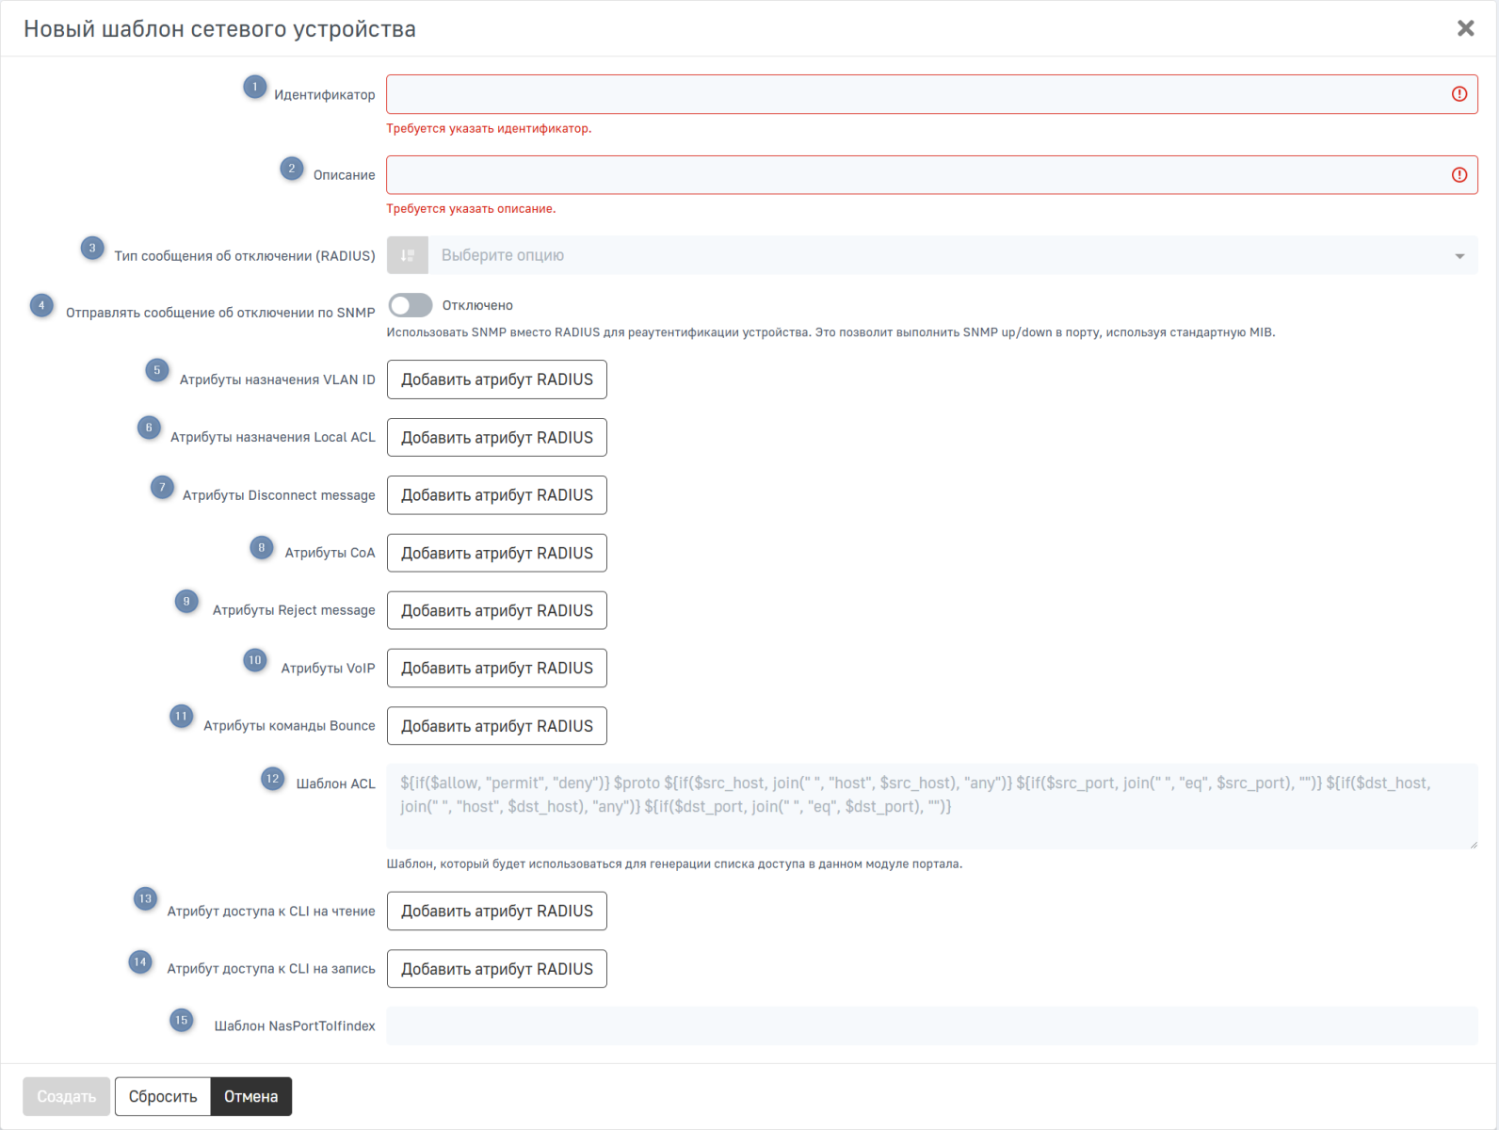Image resolution: width=1499 pixels, height=1130 pixels.
Task: Click the sort icon beside Выберите опцию
Action: point(408,255)
